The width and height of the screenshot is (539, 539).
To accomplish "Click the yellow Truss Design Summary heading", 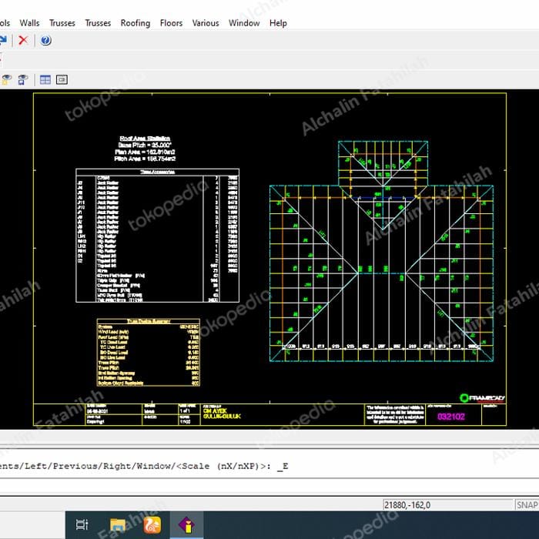I will click(x=149, y=321).
